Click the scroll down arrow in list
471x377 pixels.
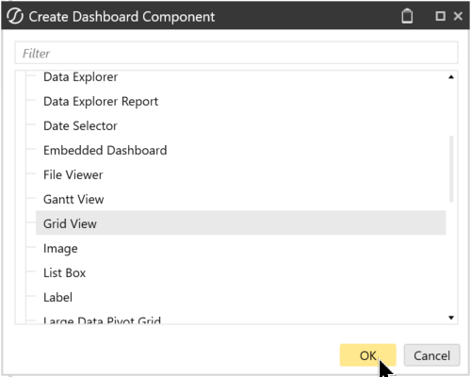tap(451, 318)
